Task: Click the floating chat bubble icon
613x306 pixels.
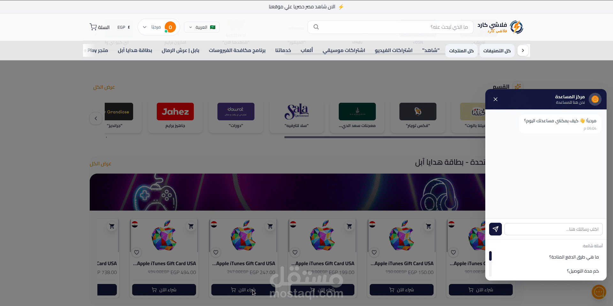Action: pos(599,292)
